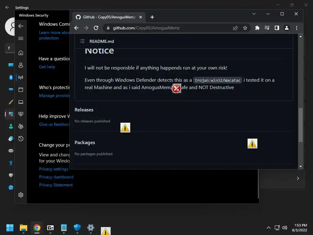Open README.md table of contents icon

(82, 41)
